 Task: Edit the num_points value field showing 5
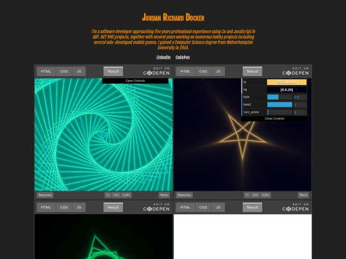point(300,112)
